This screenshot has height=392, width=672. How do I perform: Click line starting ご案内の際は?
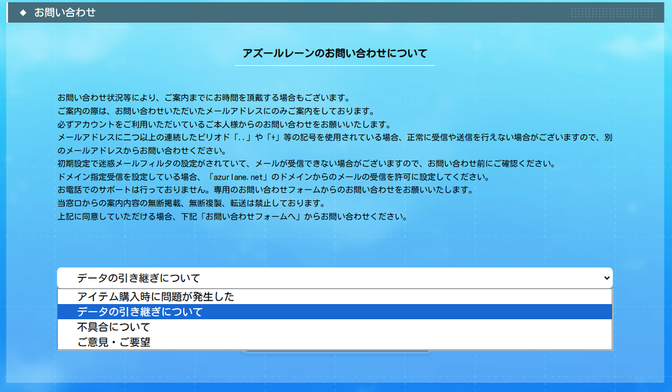(x=216, y=111)
